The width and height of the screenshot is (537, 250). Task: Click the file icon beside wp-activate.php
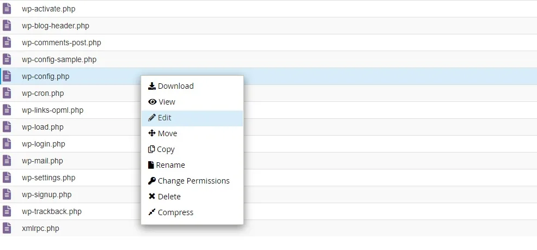pos(7,9)
